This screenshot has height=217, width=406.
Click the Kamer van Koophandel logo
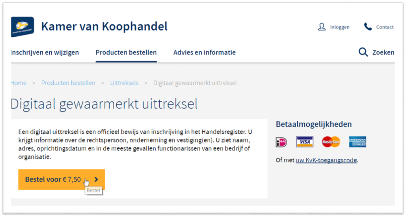click(x=22, y=27)
